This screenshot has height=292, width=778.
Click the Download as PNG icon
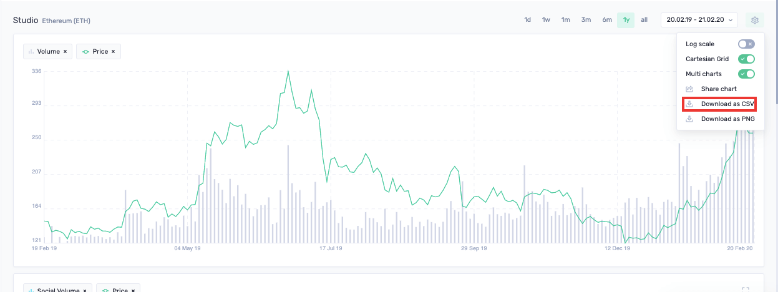tap(689, 119)
